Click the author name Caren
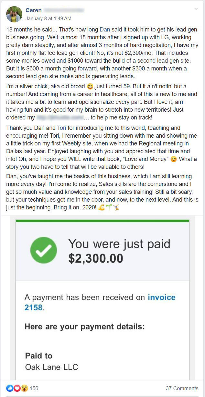Image resolution: width=205 pixels, height=397 pixels. 33,11
